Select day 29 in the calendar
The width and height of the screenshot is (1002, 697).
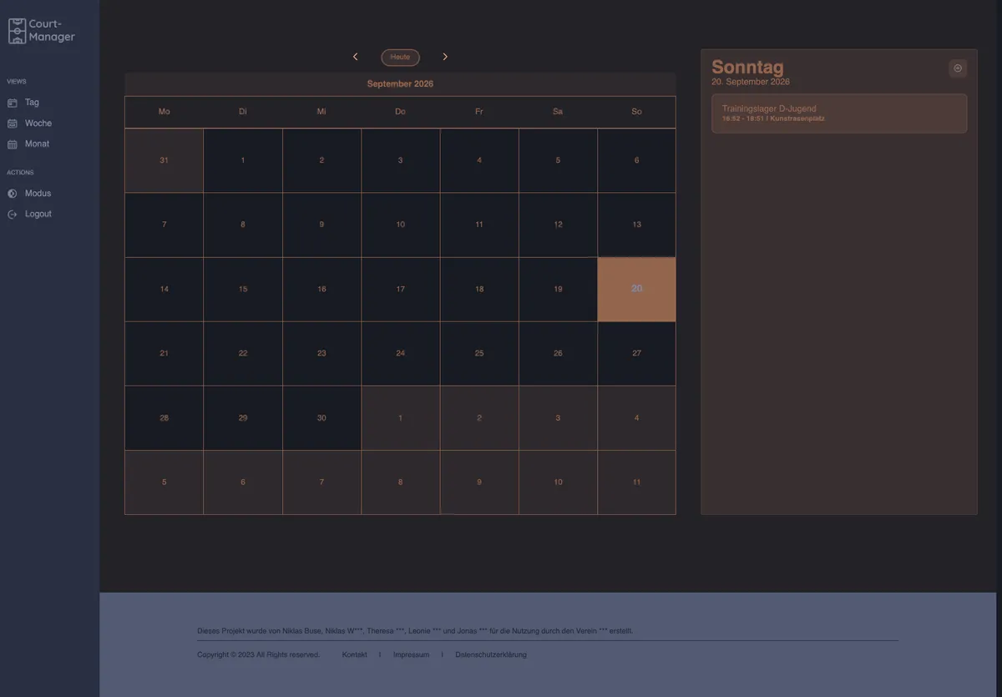(243, 417)
